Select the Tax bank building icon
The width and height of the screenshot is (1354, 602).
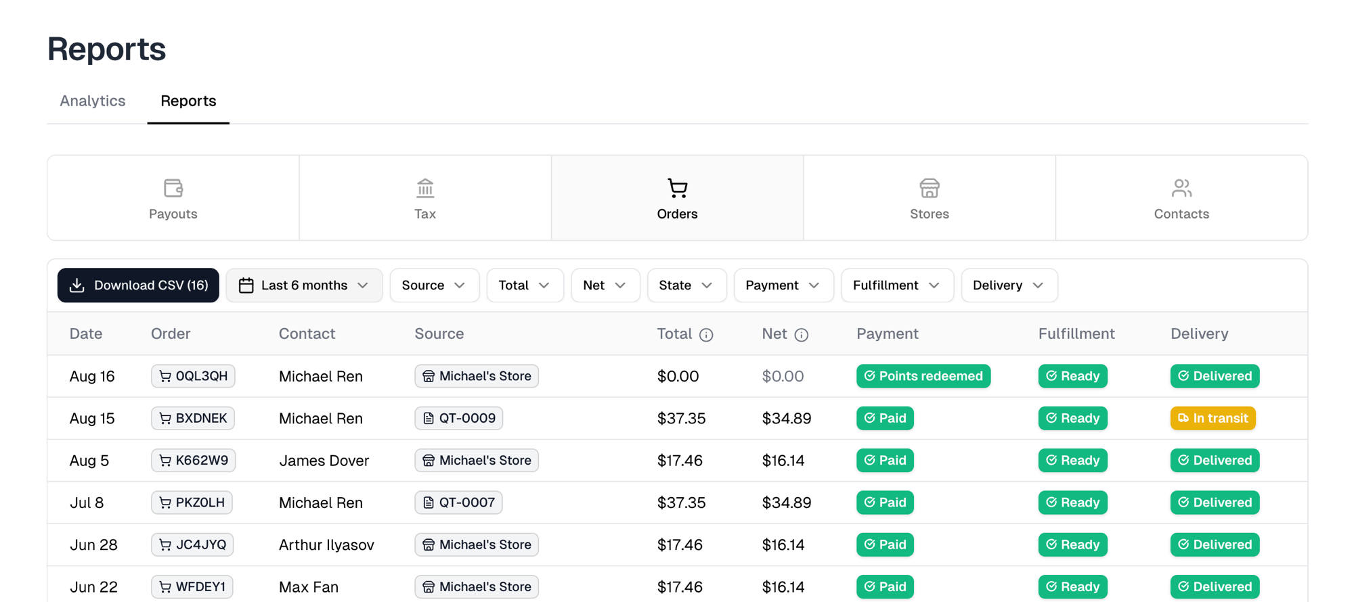tap(425, 188)
